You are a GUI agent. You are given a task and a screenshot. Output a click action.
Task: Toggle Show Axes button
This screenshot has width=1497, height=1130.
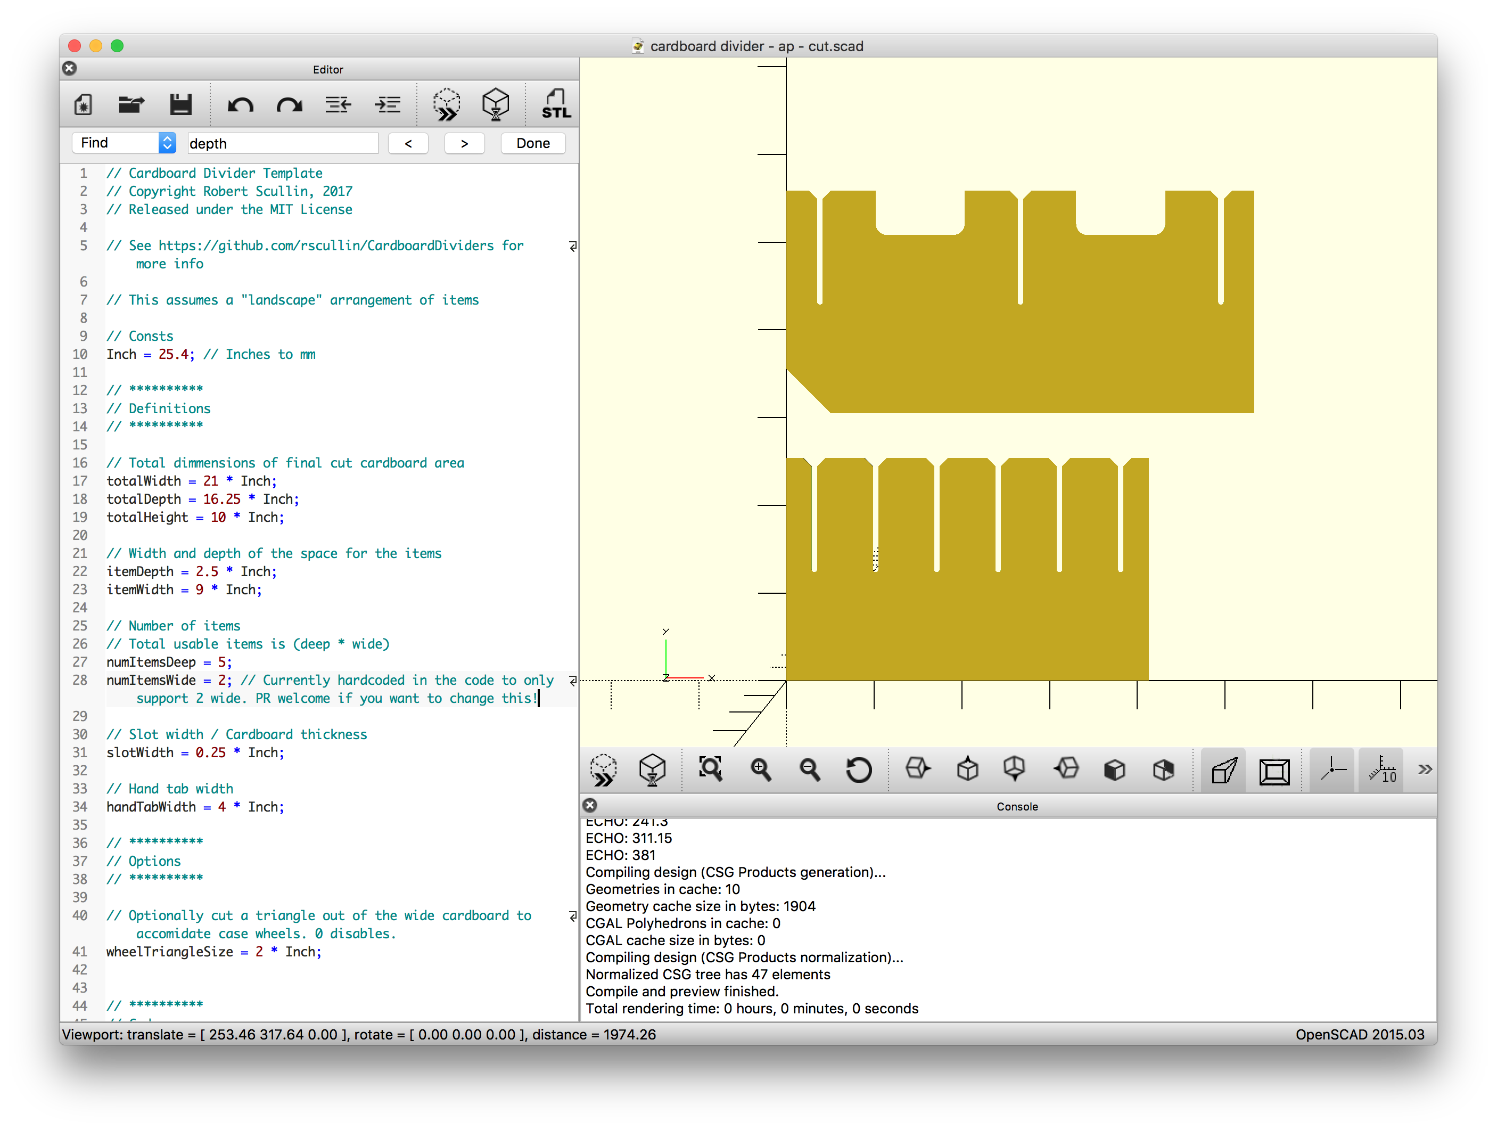1331,770
